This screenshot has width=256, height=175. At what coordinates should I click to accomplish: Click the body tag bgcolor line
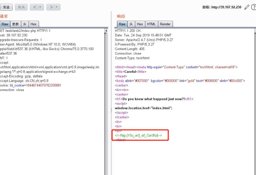click(180, 81)
